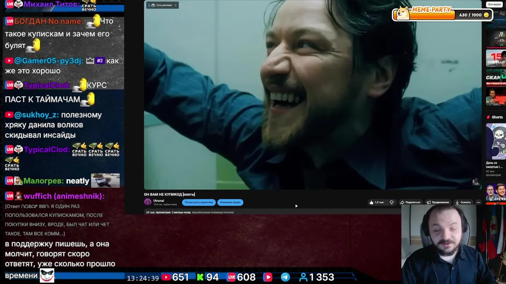This screenshot has width=506, height=284.
Task: Click the '25 тыс. просмотров' view count
Action: click(158, 212)
